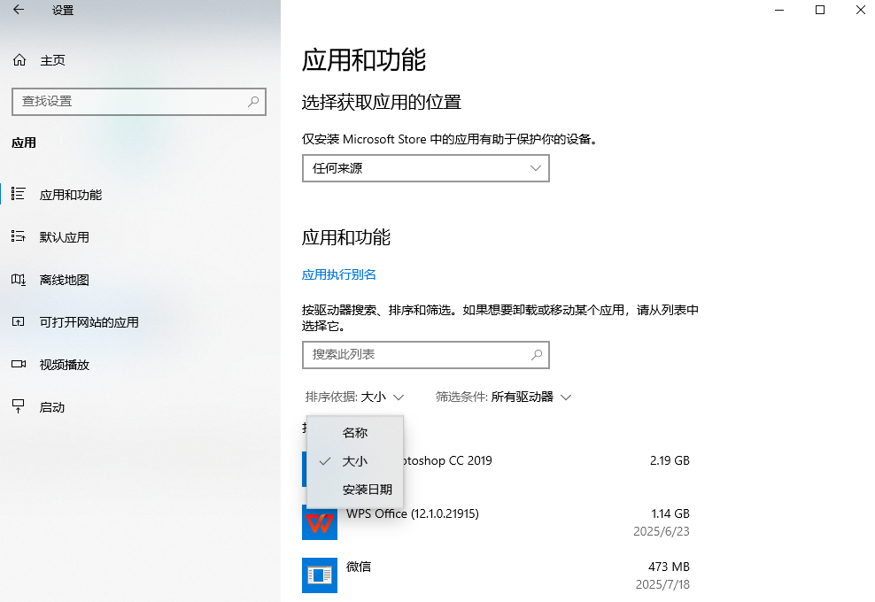Focus the 搜索此列表 search field
The image size is (875, 602).
coord(426,355)
